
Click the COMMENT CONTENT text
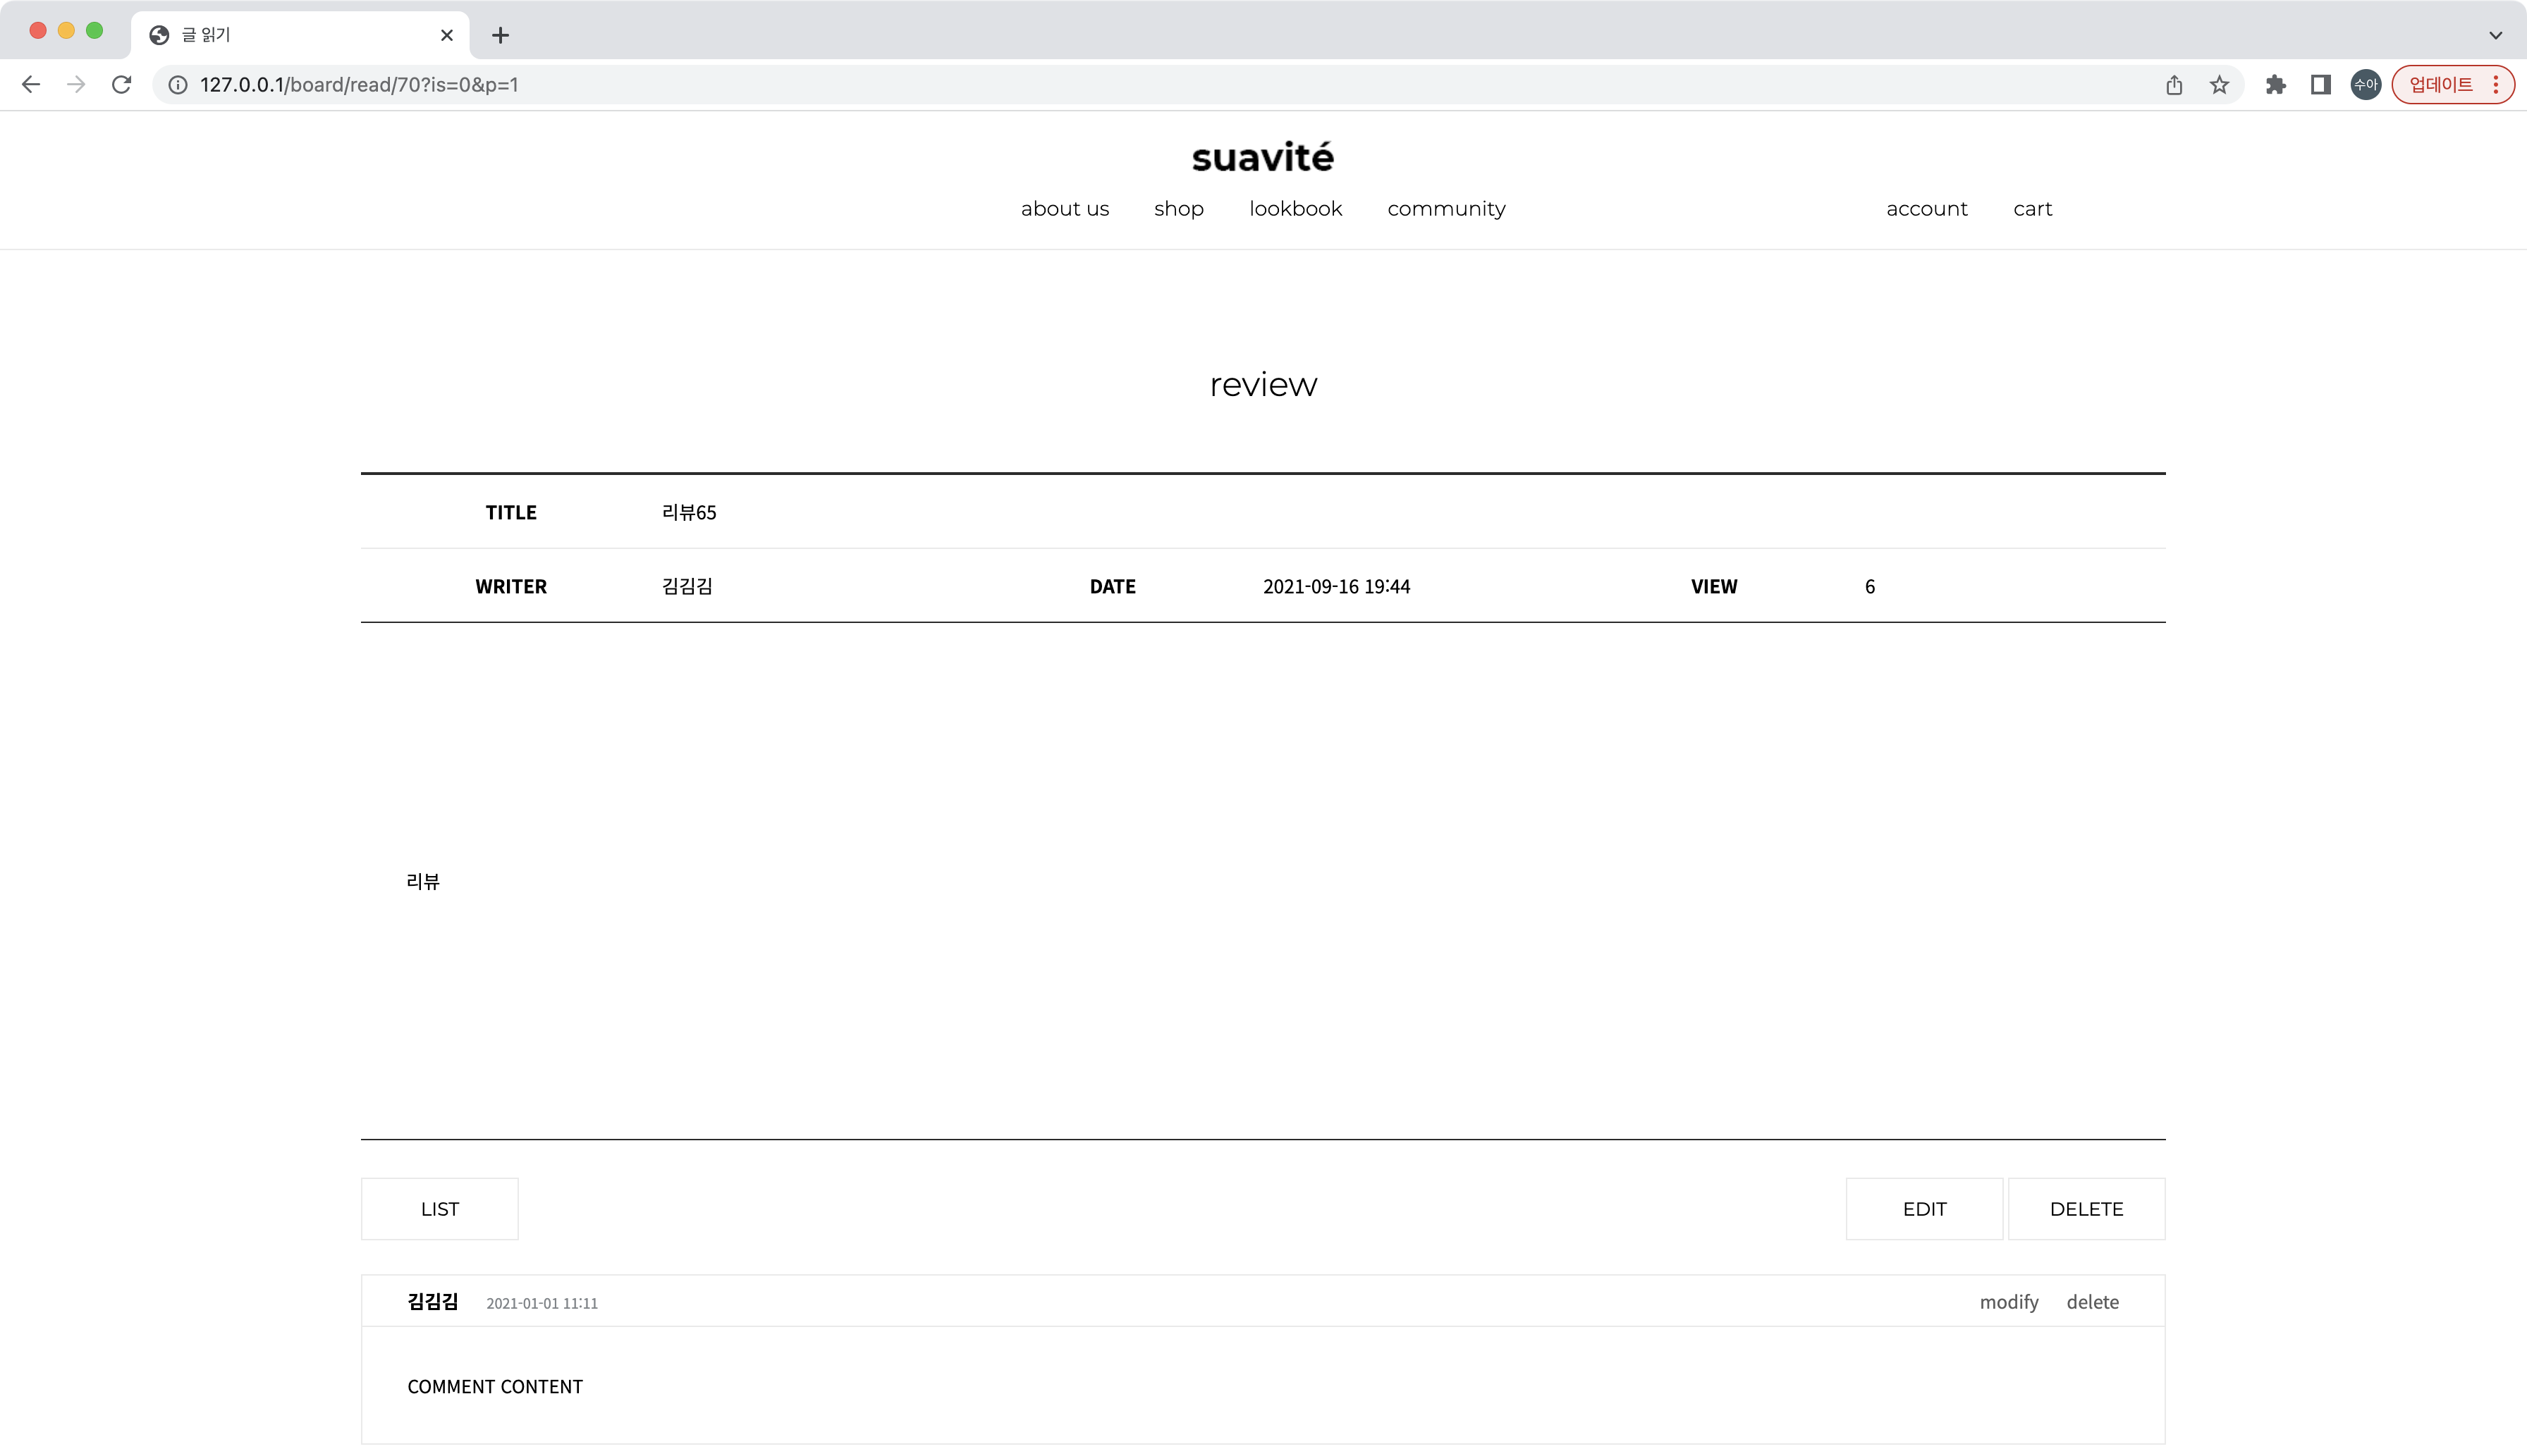tap(495, 1386)
